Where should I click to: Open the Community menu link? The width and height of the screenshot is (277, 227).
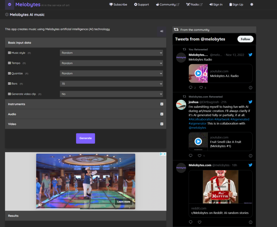(167, 5)
